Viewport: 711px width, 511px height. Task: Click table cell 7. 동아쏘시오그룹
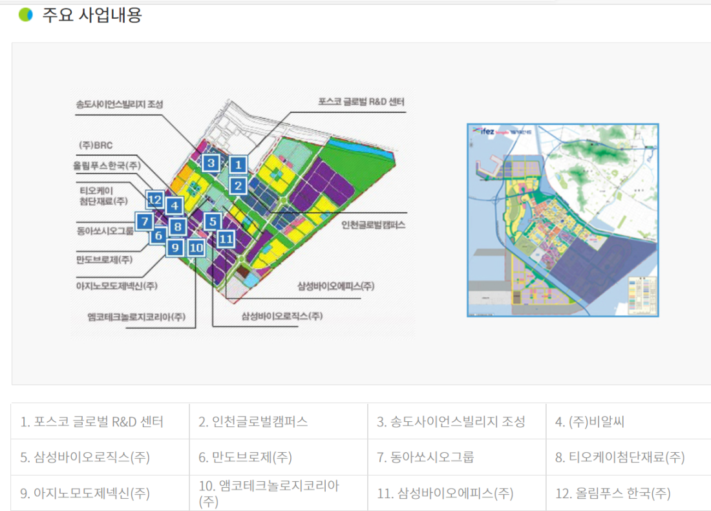click(x=456, y=457)
